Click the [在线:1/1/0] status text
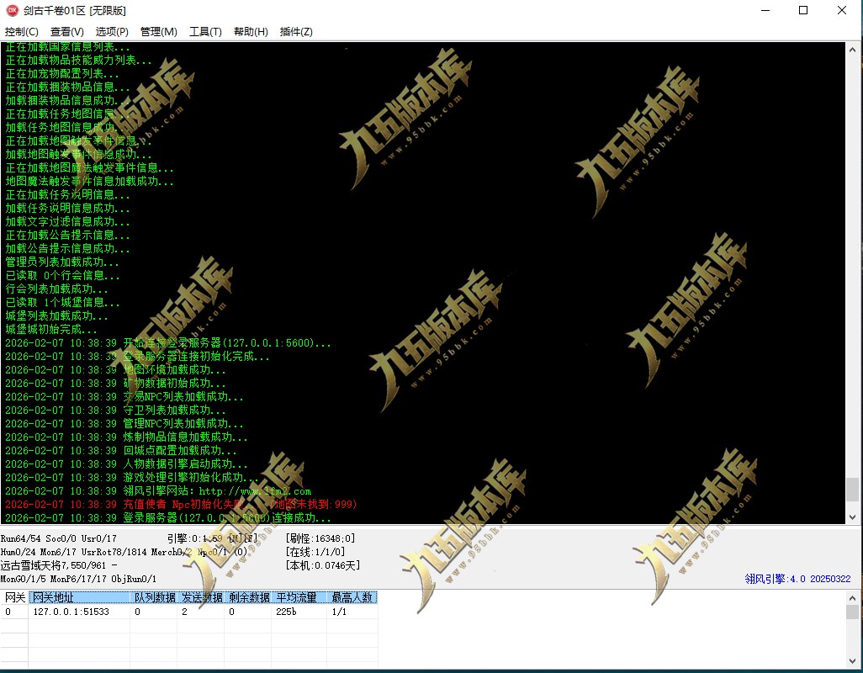 (315, 551)
